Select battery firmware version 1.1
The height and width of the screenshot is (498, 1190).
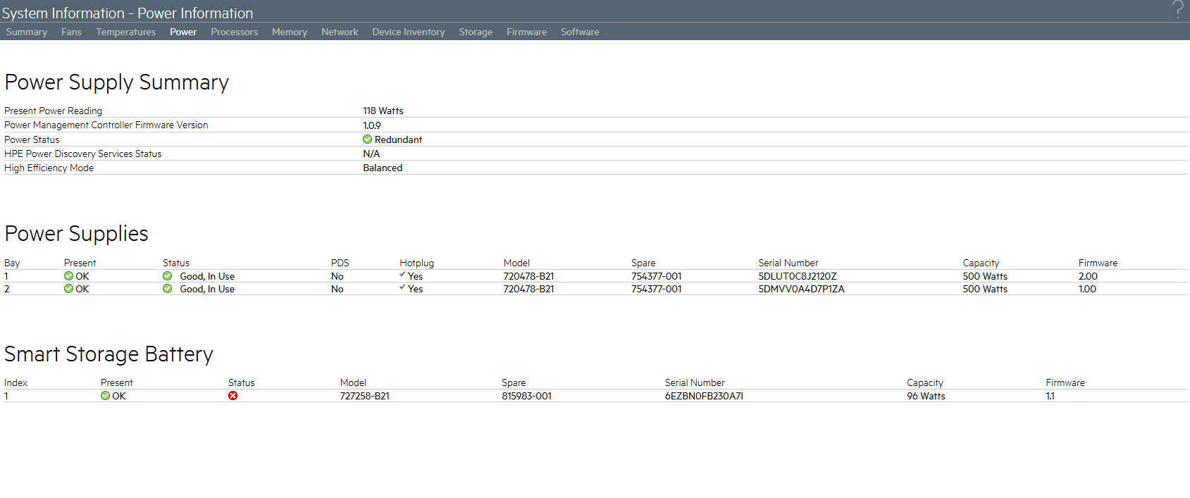pos(1050,396)
